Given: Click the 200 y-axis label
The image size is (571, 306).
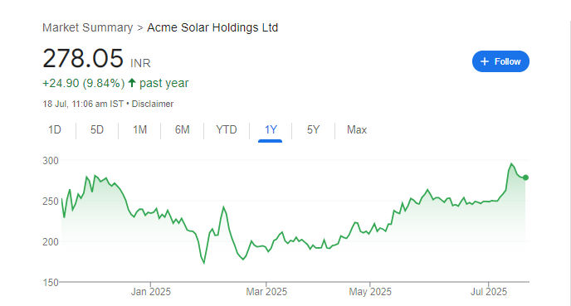Looking at the screenshot, I should (51, 242).
